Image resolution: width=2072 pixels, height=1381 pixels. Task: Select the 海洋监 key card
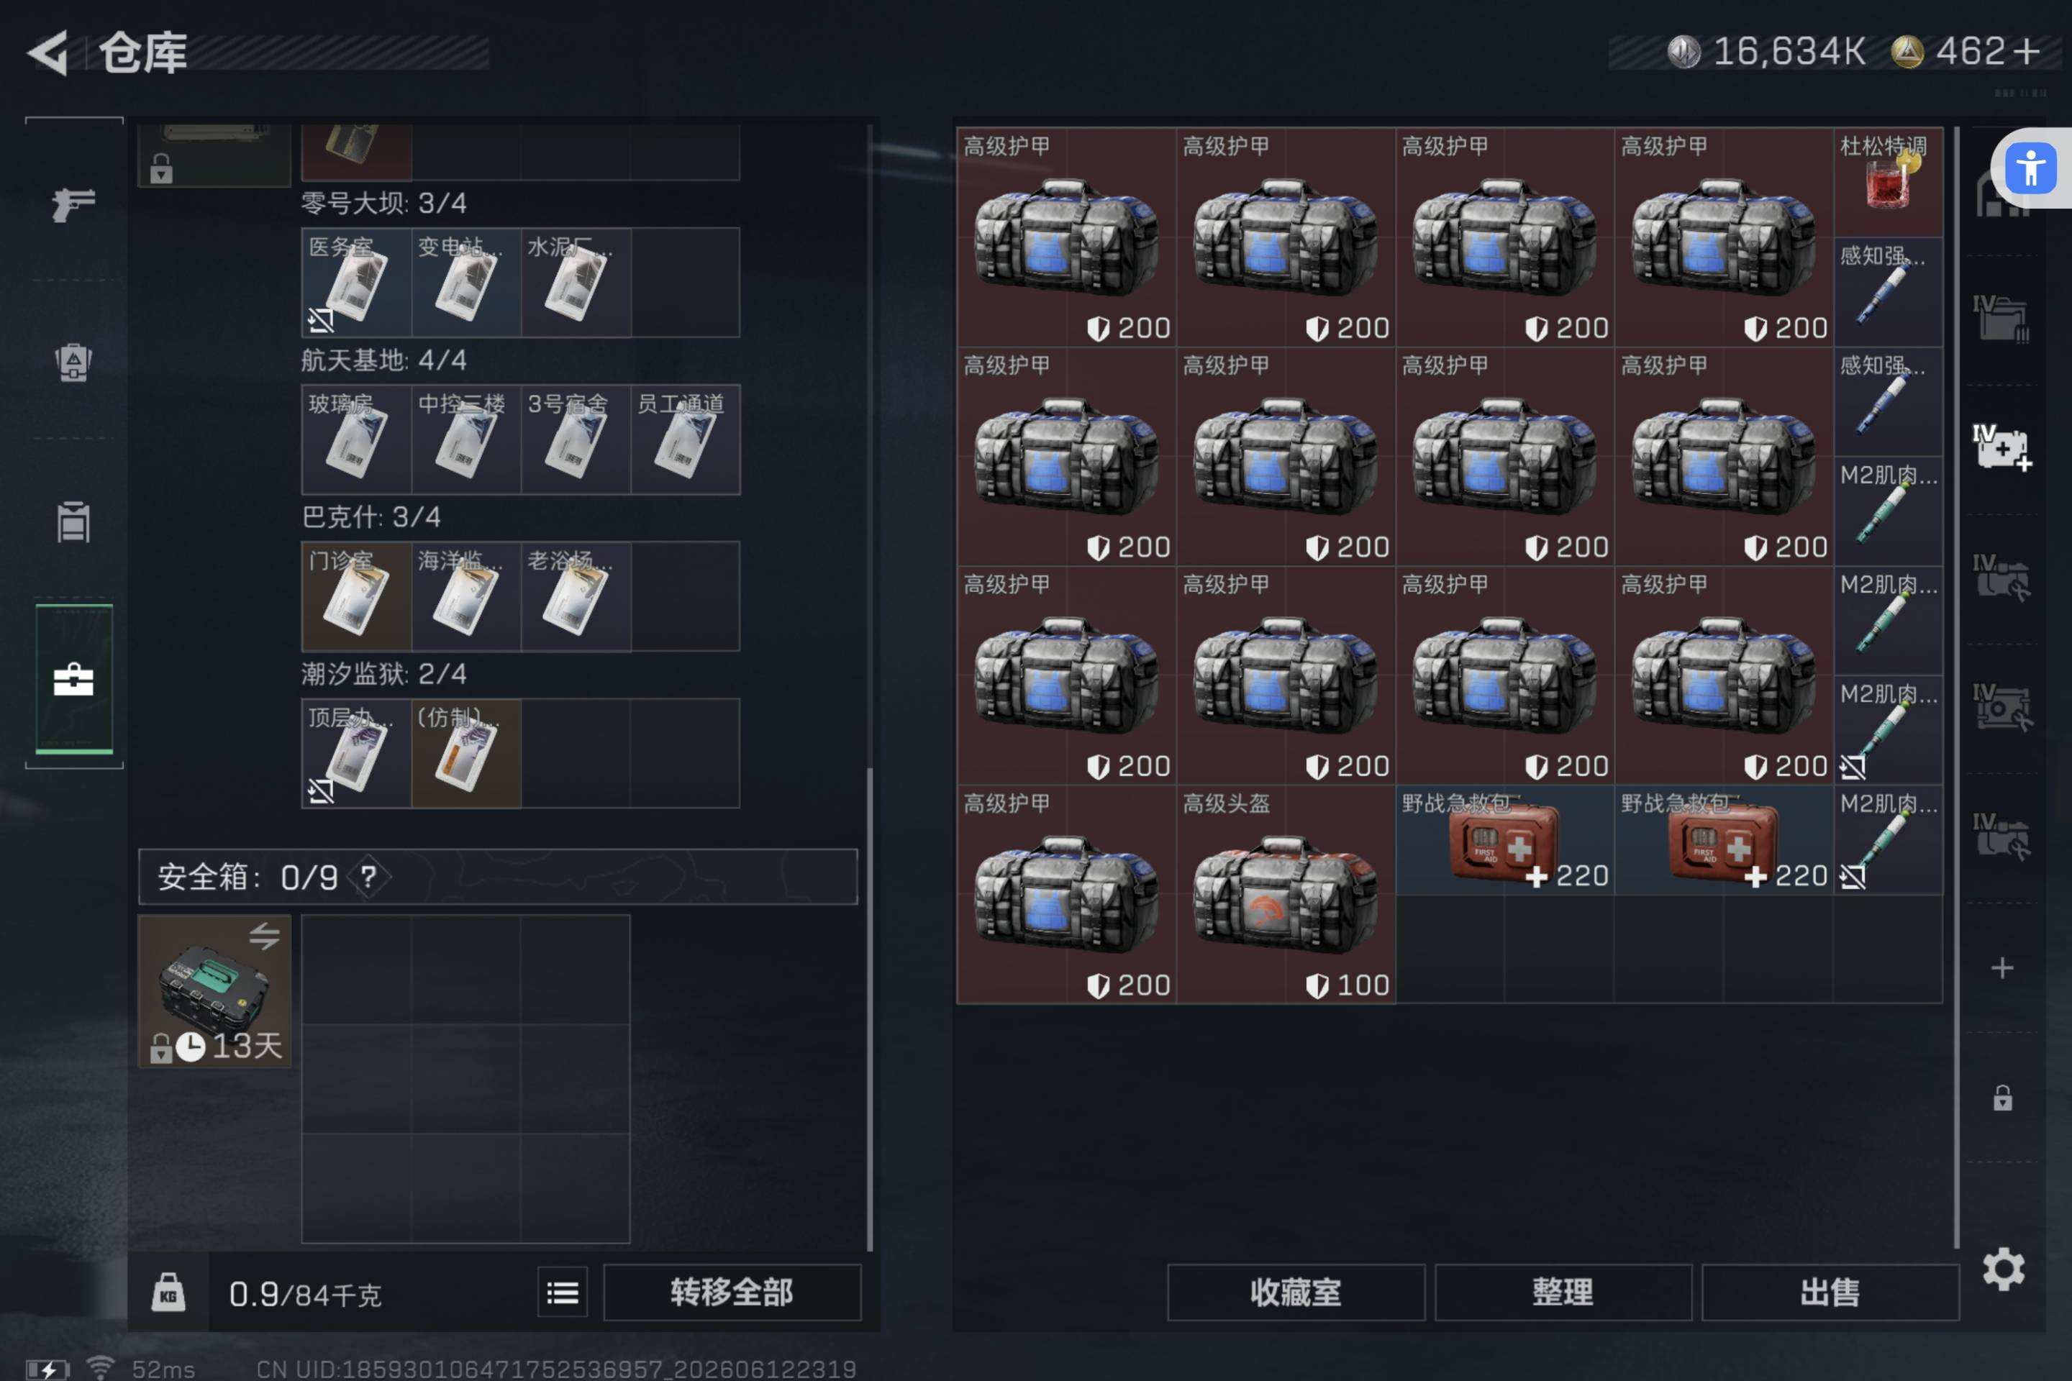click(x=466, y=596)
